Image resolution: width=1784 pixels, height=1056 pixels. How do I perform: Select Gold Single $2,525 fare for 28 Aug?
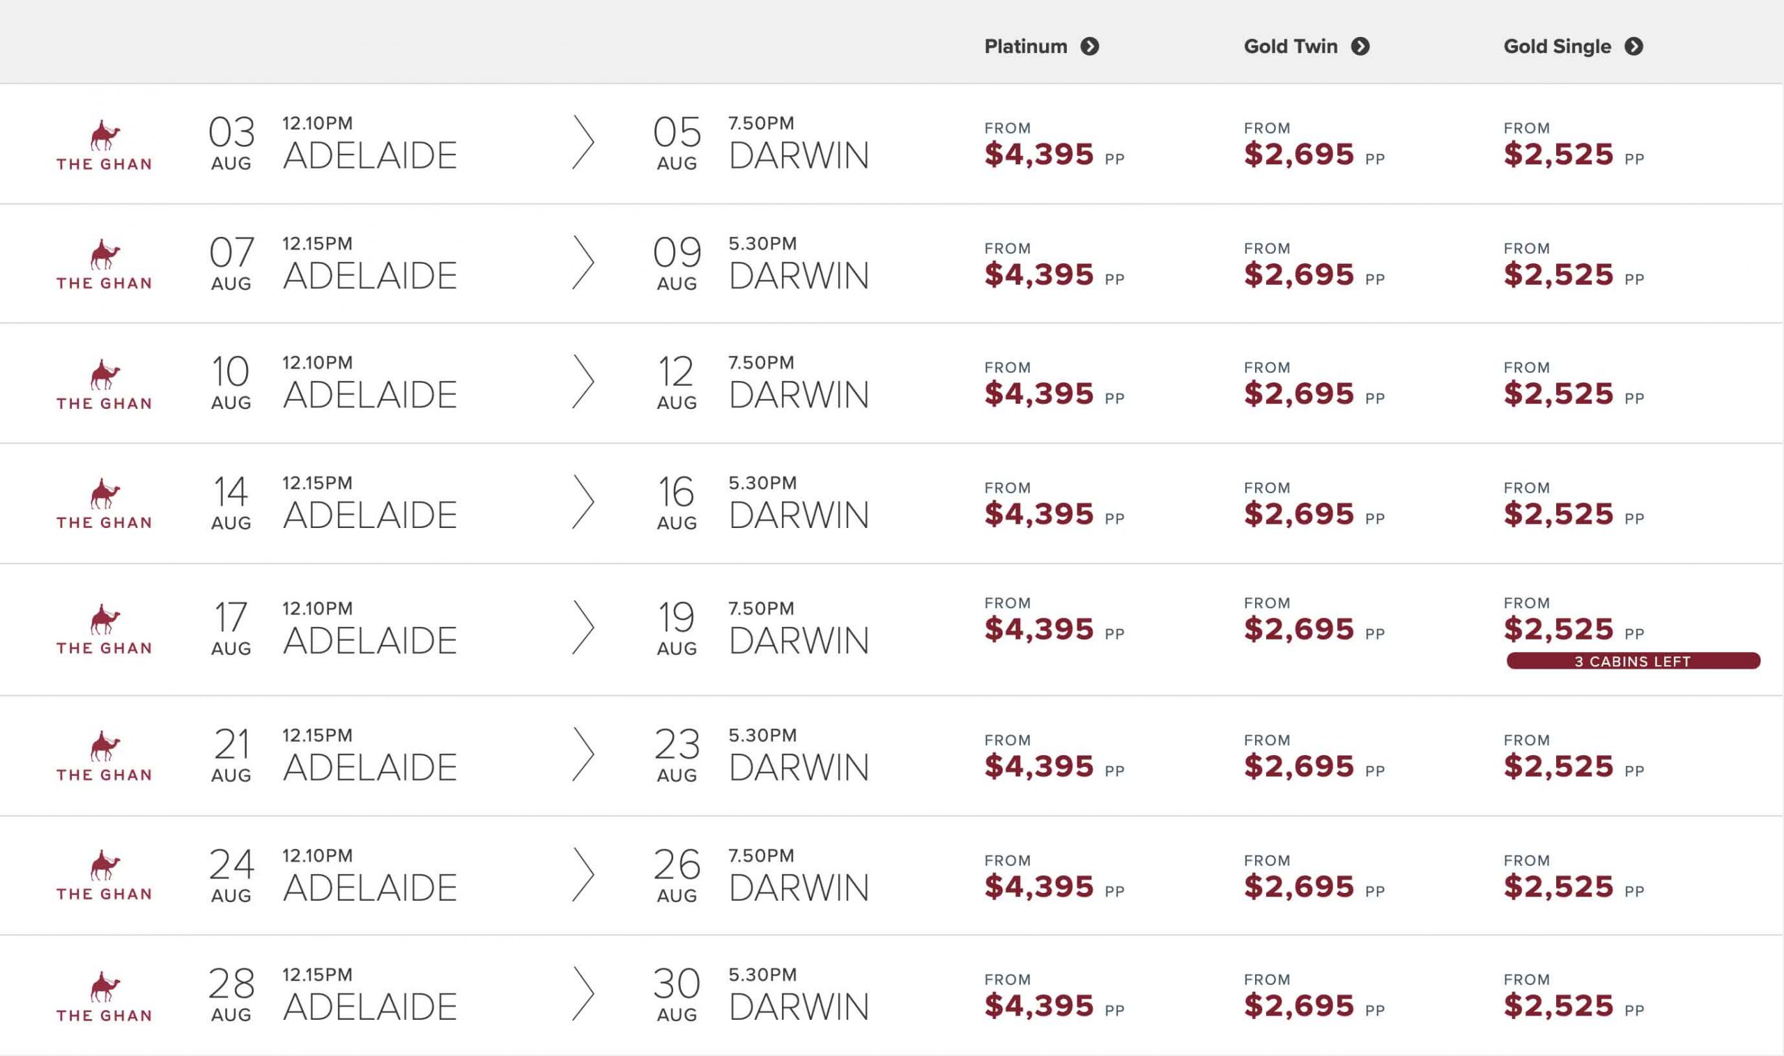tap(1558, 1004)
